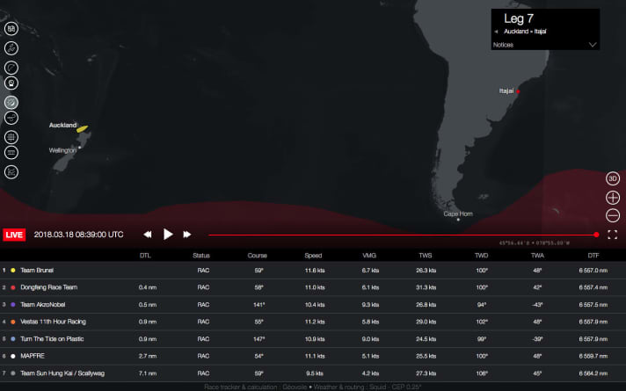Image resolution: width=626 pixels, height=391 pixels.
Task: Toggle the waves layer icon
Action: [11, 152]
